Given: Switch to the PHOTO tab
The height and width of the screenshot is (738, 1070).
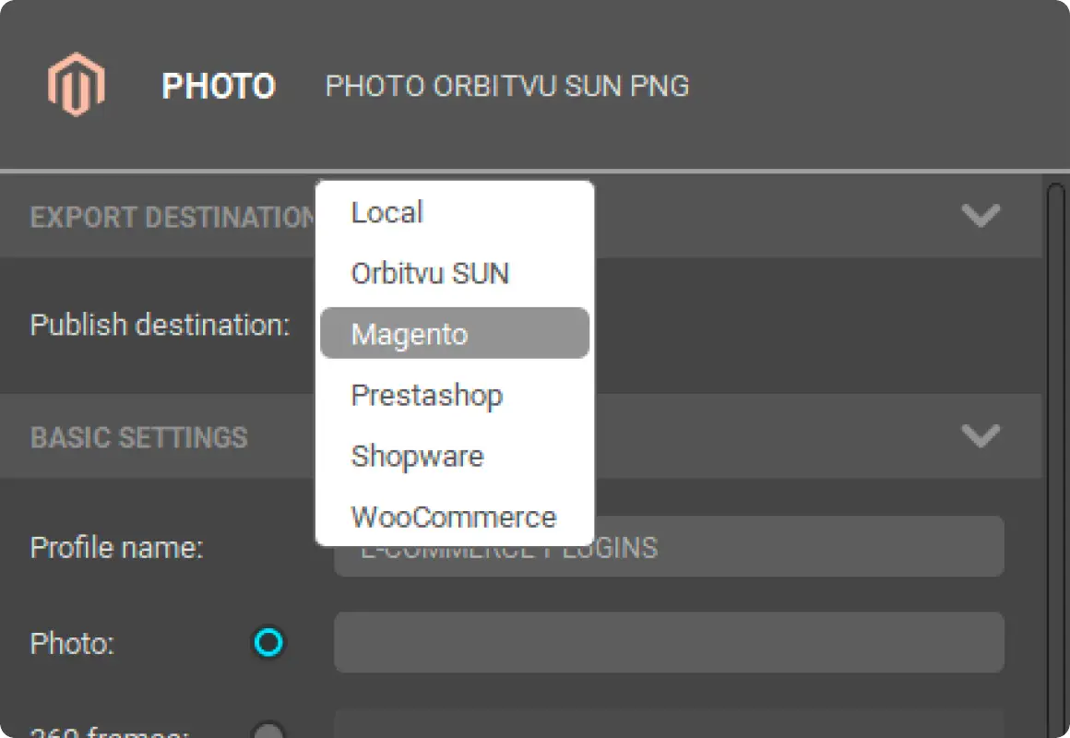Looking at the screenshot, I should [219, 86].
